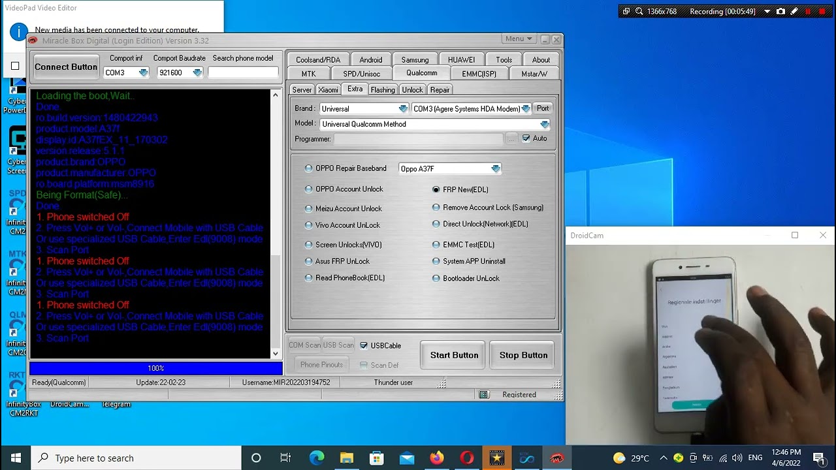Select Direct Unlock(Network)(EDL) option

[x=480, y=224]
